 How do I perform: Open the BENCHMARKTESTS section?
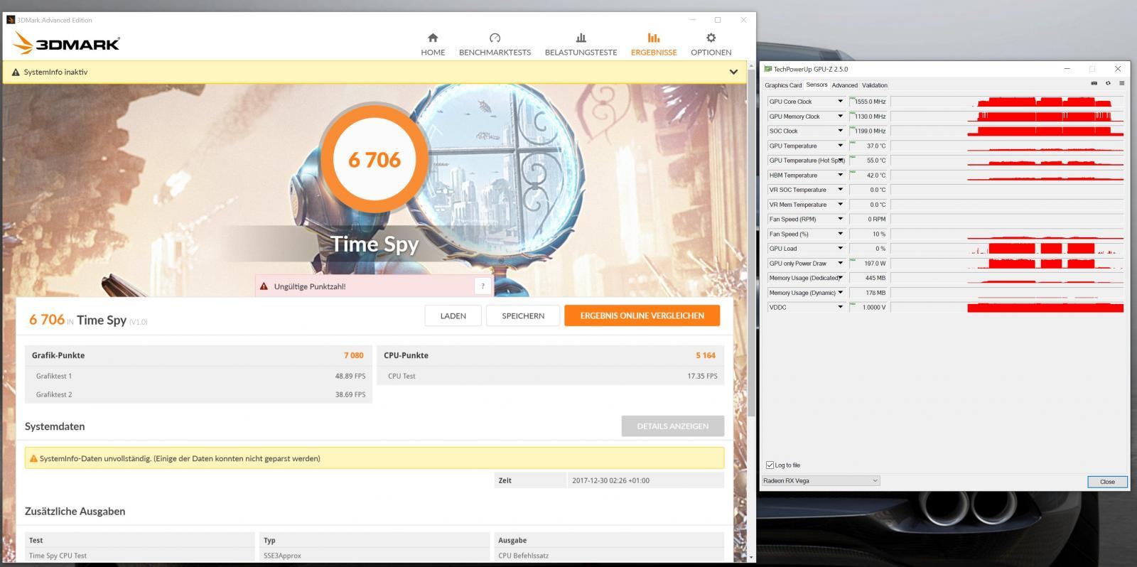[495, 44]
